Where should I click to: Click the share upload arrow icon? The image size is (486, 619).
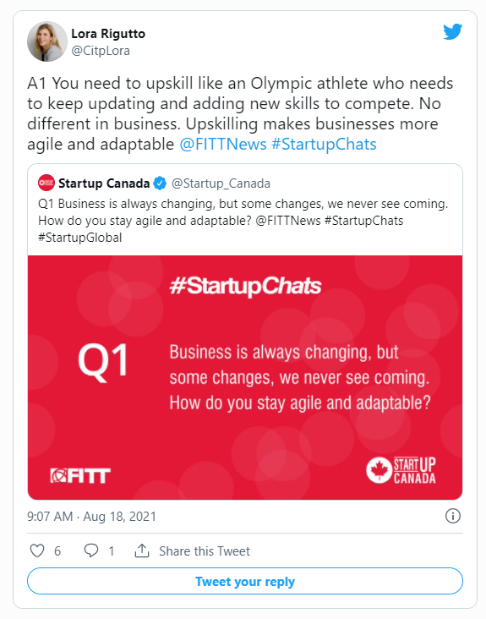pos(142,551)
